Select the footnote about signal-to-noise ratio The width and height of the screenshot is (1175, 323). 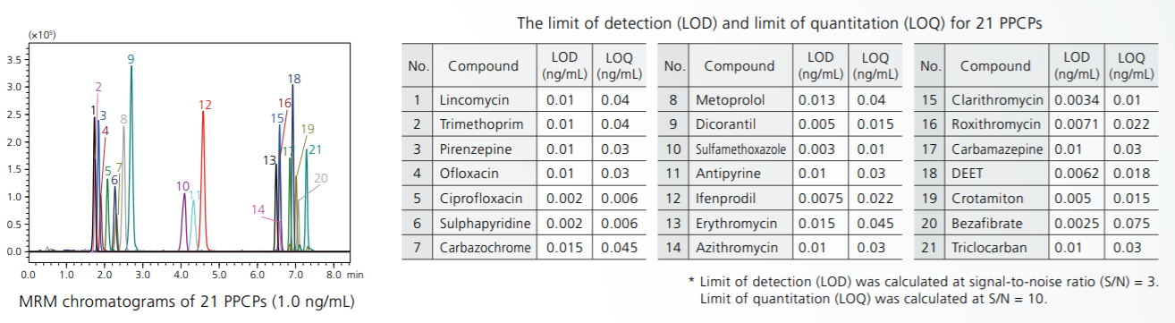pos(923,289)
